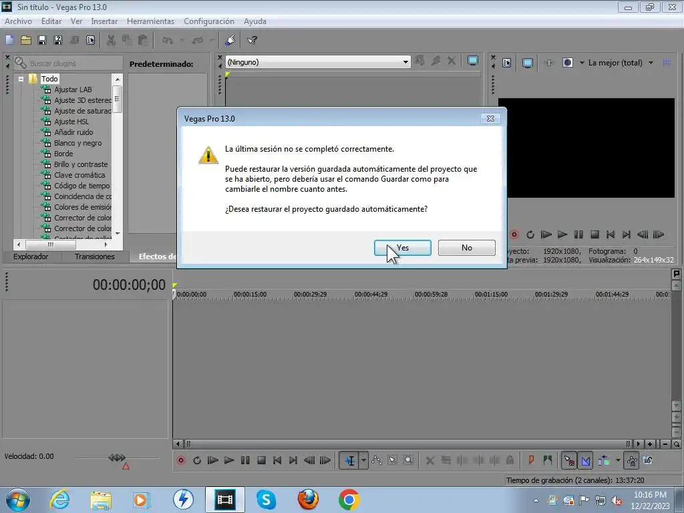684x513 pixels.
Task: Select the Ajuste HSL effect
Action: (x=71, y=122)
